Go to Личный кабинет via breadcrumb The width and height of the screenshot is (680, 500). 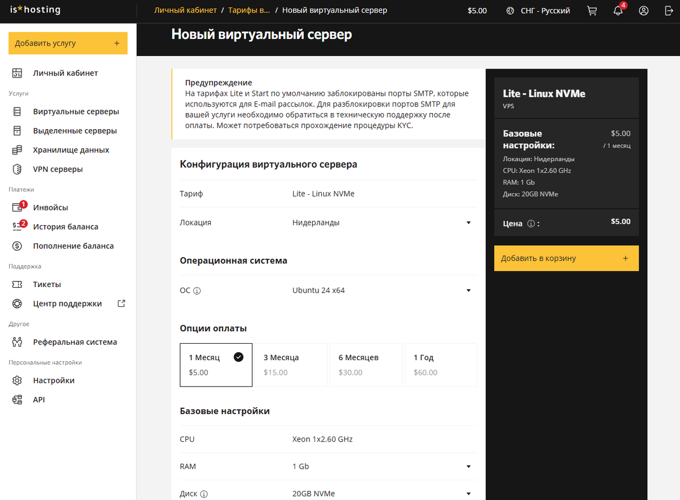[185, 10]
